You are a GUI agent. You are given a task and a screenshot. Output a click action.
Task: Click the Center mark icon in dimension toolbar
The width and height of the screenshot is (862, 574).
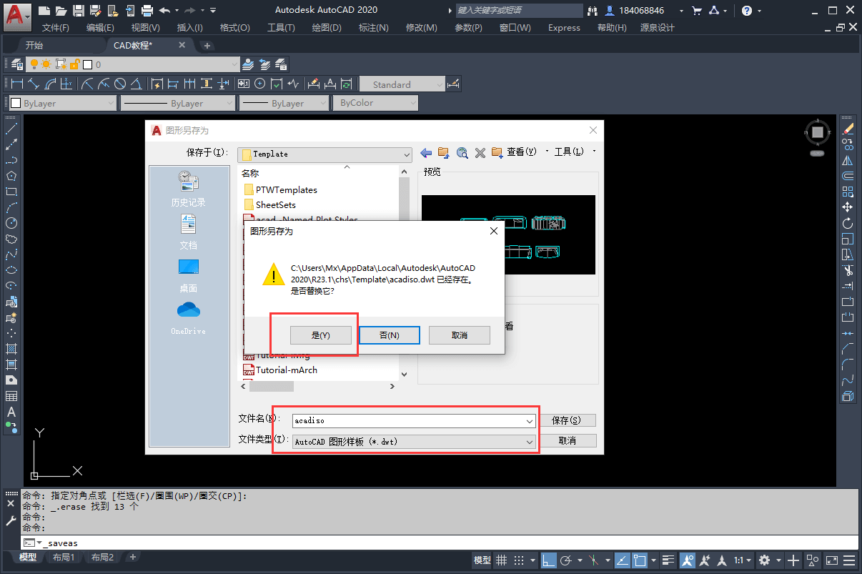tap(260, 84)
